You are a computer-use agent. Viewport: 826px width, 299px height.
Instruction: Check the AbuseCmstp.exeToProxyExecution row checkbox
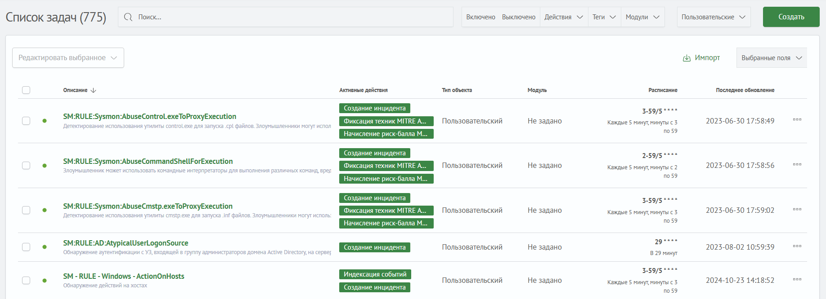tap(26, 210)
